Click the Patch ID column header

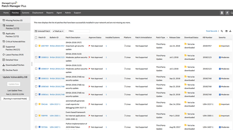42,37
